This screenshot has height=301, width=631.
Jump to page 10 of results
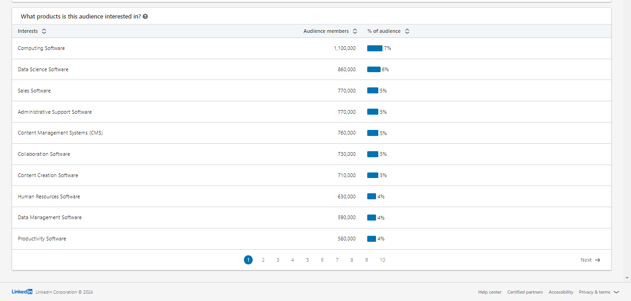coord(382,260)
